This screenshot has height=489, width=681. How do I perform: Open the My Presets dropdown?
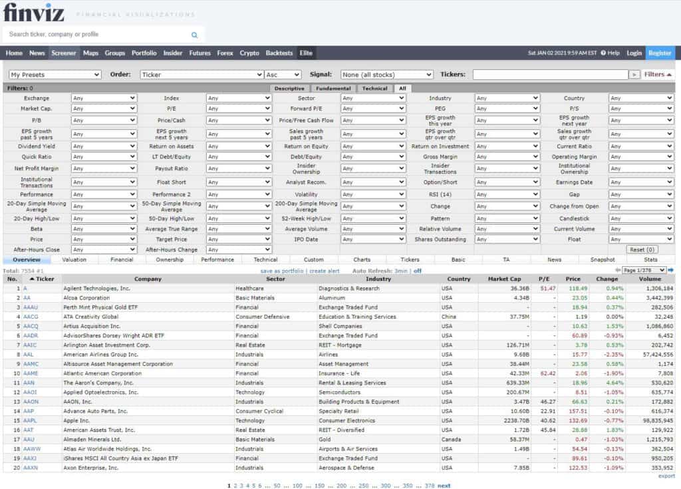coord(55,75)
